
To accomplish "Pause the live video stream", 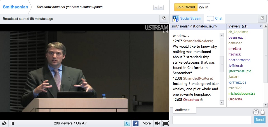I will (x=13, y=123).
